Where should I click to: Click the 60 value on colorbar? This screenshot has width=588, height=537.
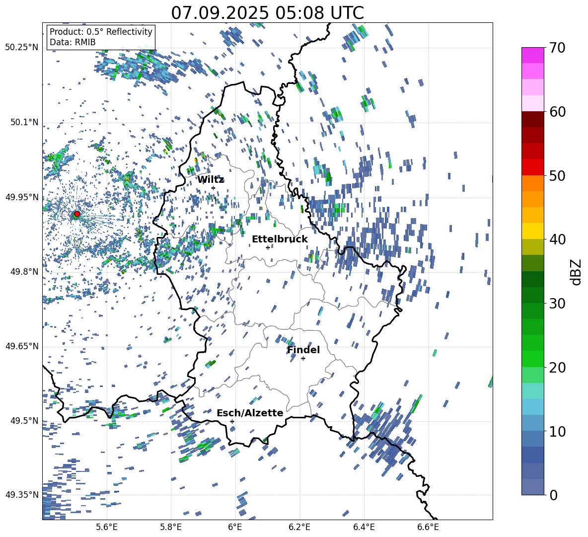click(557, 112)
